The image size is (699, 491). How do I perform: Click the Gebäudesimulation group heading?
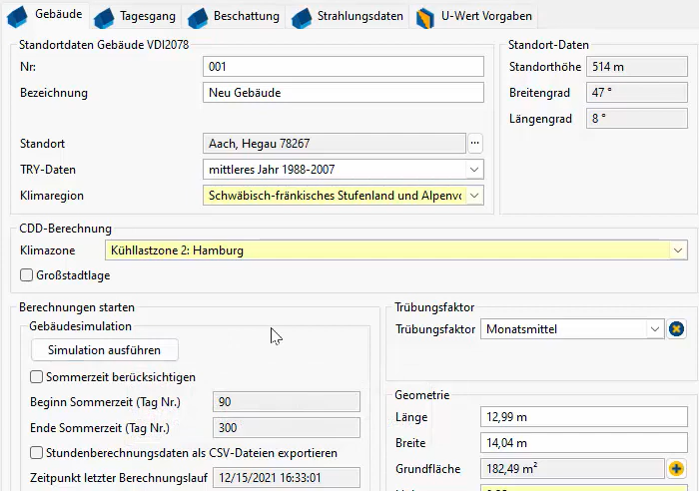point(80,326)
